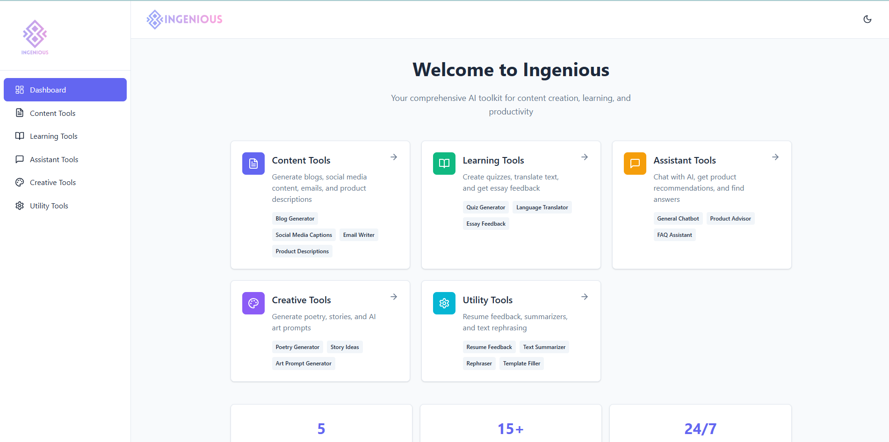Click the sidebar Learning Tools book icon
The height and width of the screenshot is (442, 889).
(19, 136)
